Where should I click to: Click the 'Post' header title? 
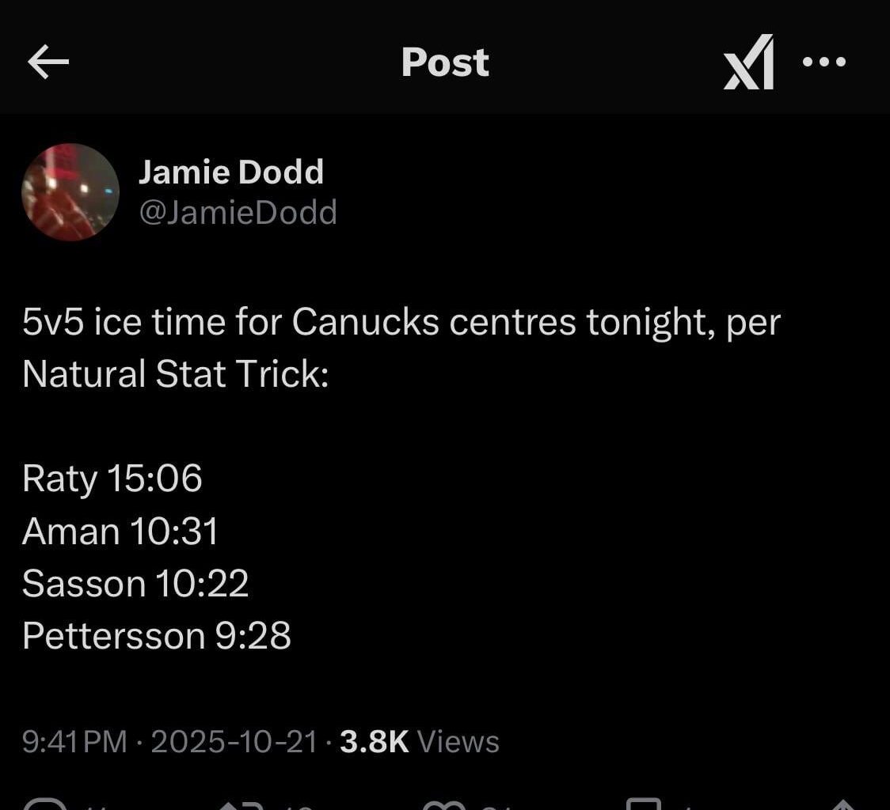tap(445, 63)
